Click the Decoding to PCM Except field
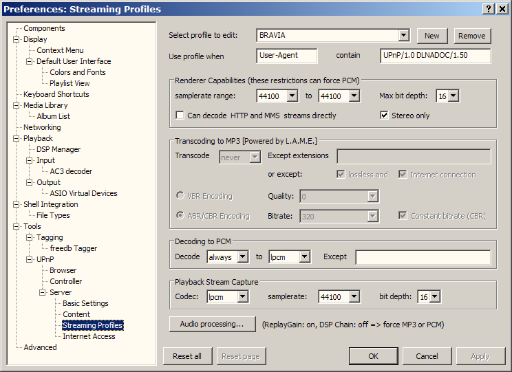Viewport: 512px width, 372px height. tap(423, 257)
